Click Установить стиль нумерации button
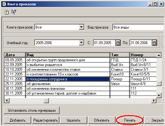The width and height of the screenshot is (165, 126). click(x=32, y=110)
